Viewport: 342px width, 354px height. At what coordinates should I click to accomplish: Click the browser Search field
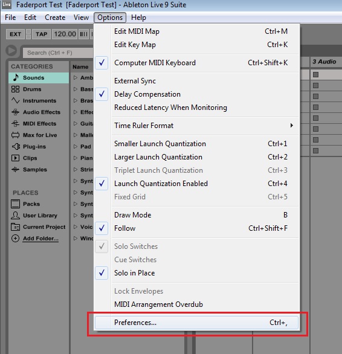pyautogui.click(x=58, y=53)
